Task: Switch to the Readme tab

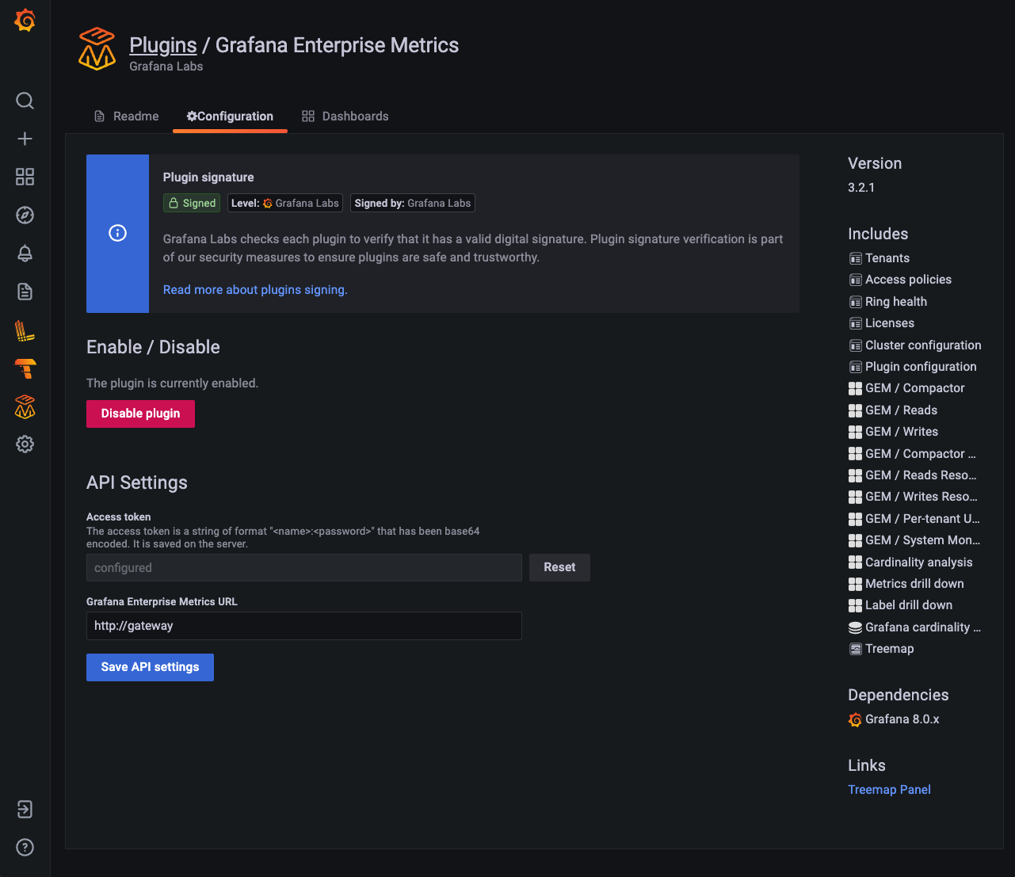Action: [x=126, y=116]
